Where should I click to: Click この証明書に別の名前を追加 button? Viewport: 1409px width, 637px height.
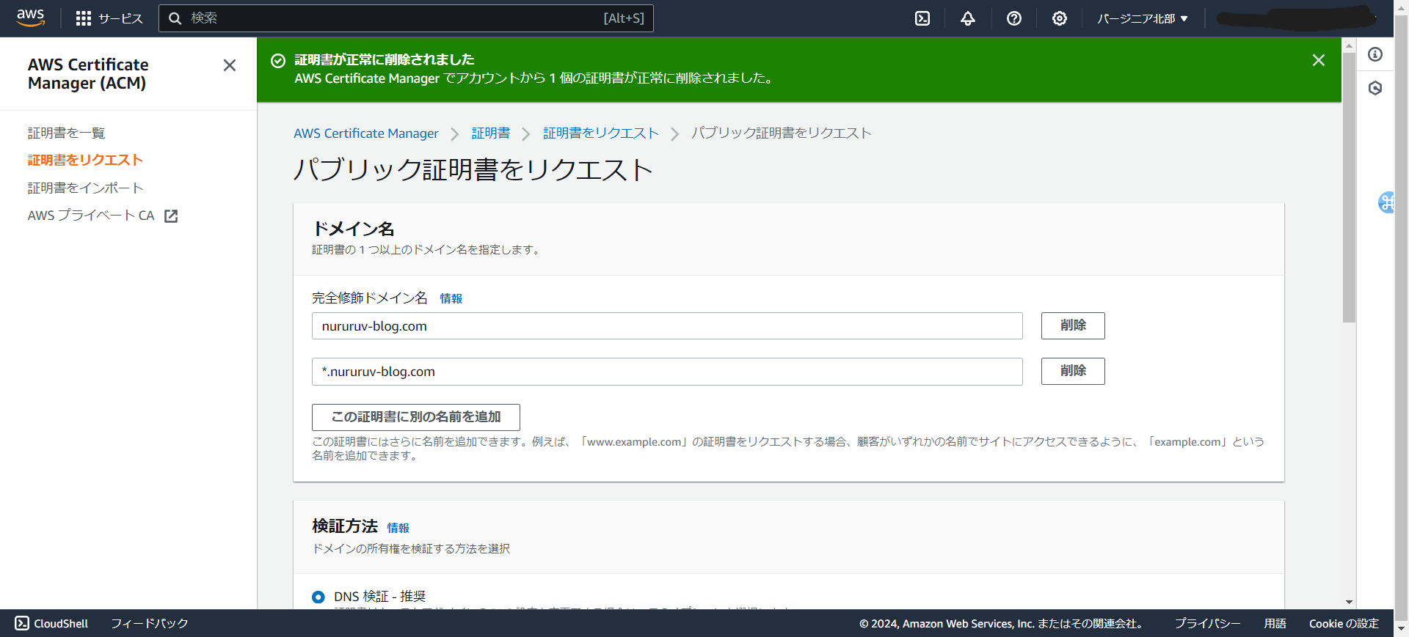pyautogui.click(x=416, y=417)
